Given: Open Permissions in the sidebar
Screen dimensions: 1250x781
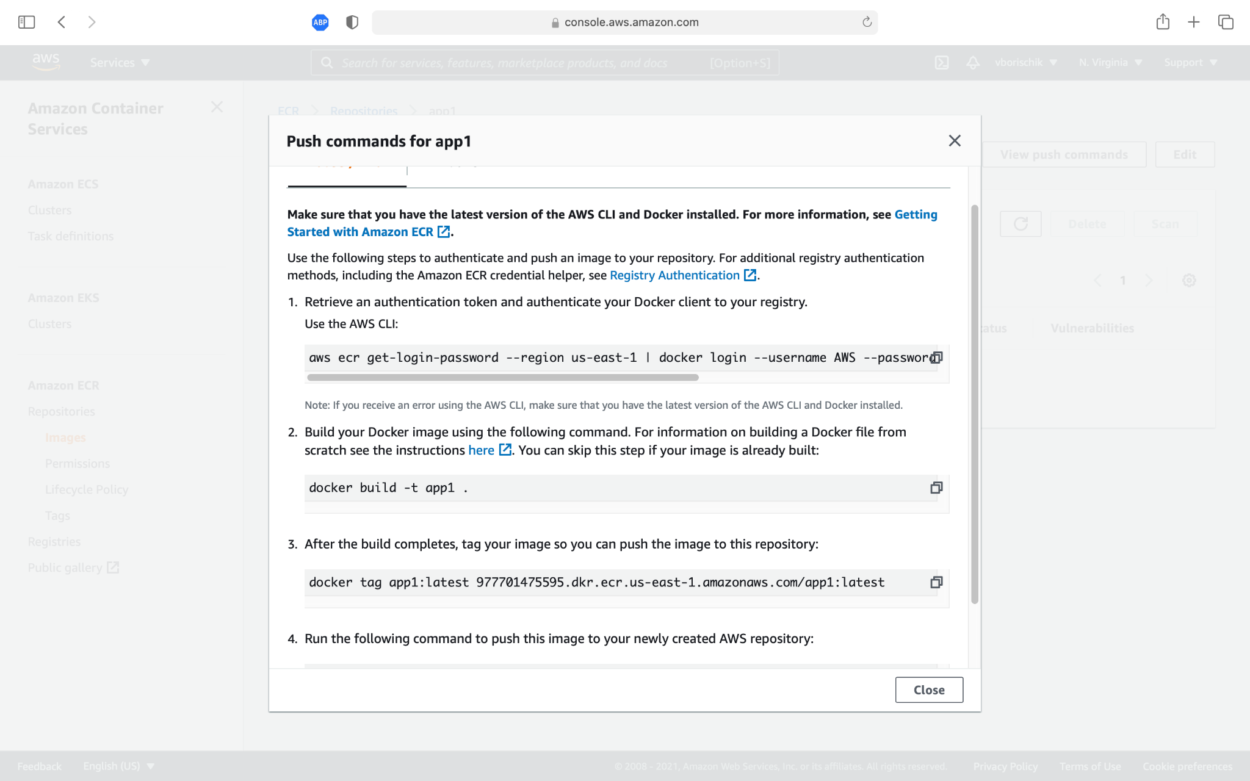Looking at the screenshot, I should point(78,464).
